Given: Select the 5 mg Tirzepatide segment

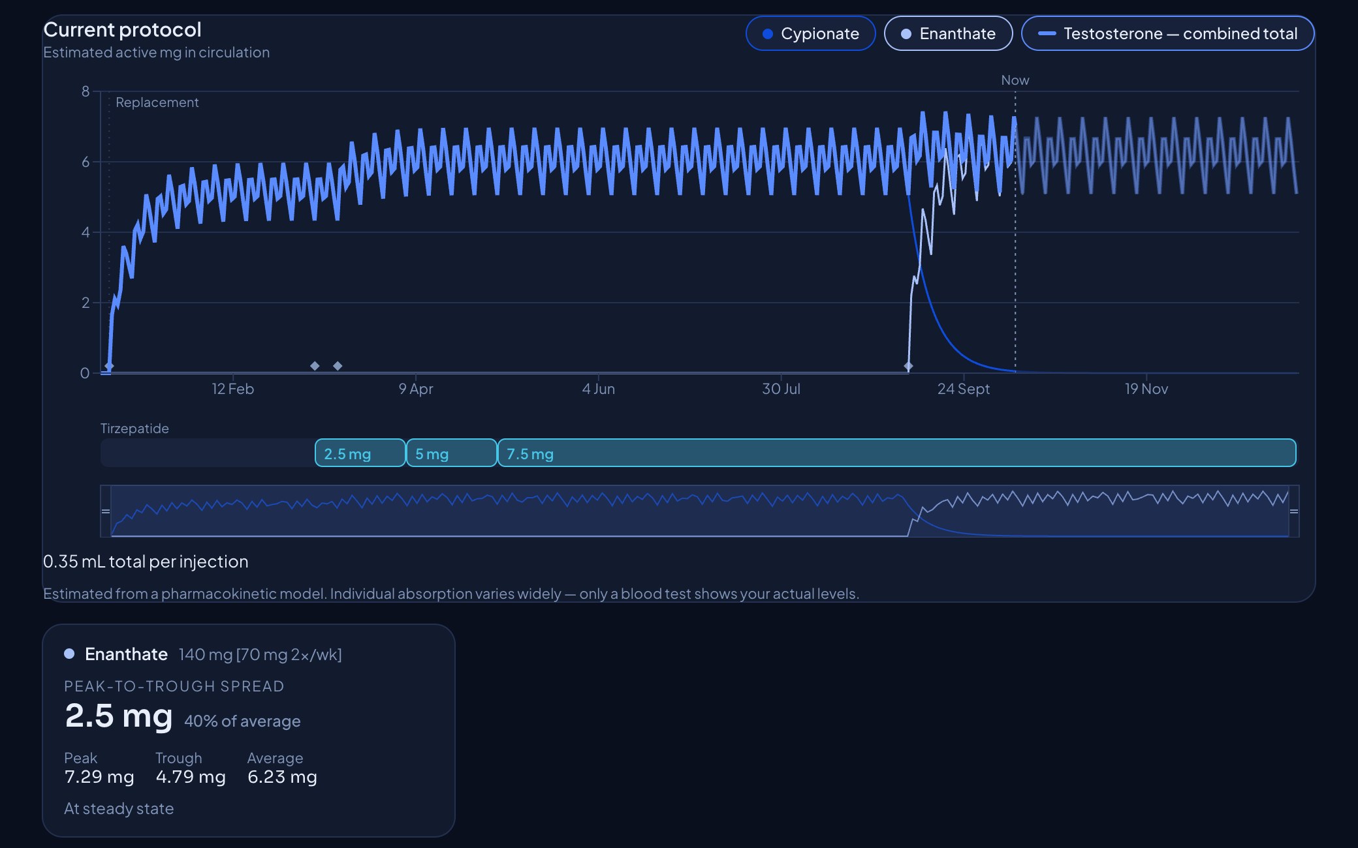Looking at the screenshot, I should [451, 453].
